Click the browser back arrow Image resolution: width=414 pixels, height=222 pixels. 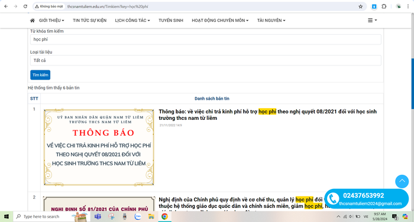click(6, 6)
